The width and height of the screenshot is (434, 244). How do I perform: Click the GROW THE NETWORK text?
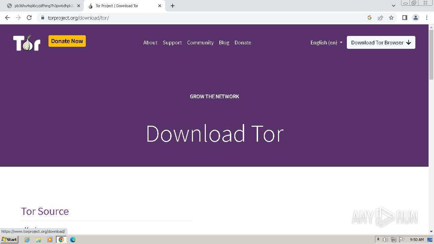pos(215,97)
